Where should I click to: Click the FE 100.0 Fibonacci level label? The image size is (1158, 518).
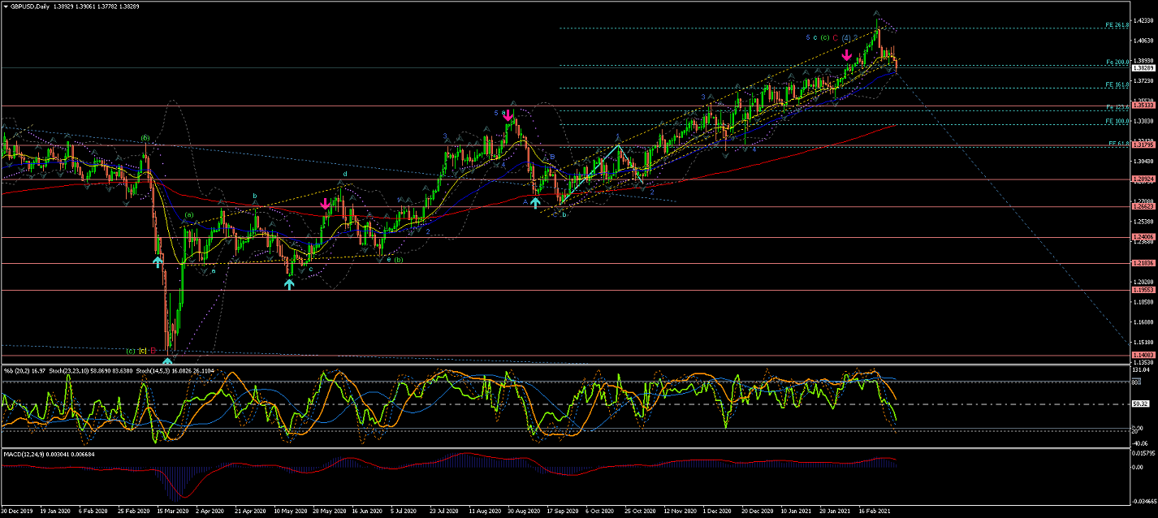1117,121
